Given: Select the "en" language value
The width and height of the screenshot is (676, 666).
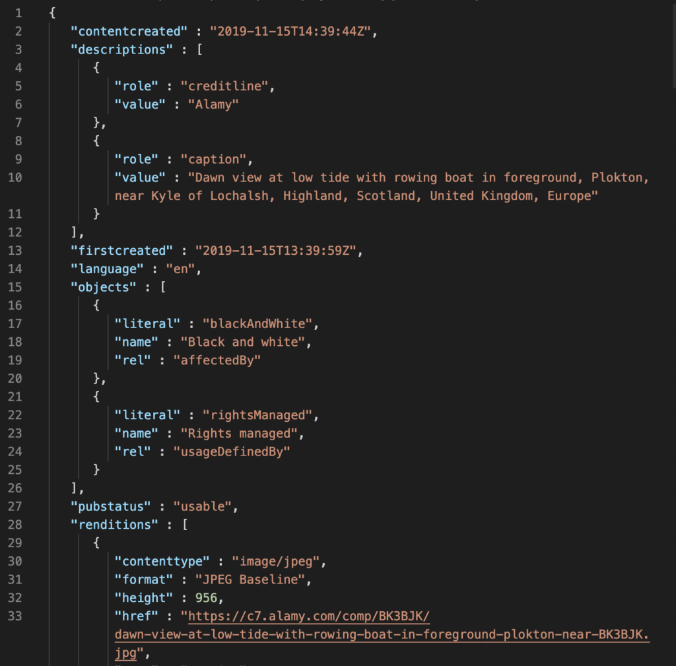Looking at the screenshot, I should (180, 269).
